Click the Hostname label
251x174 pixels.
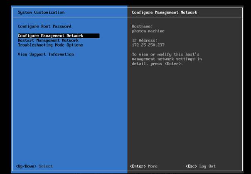point(142,26)
